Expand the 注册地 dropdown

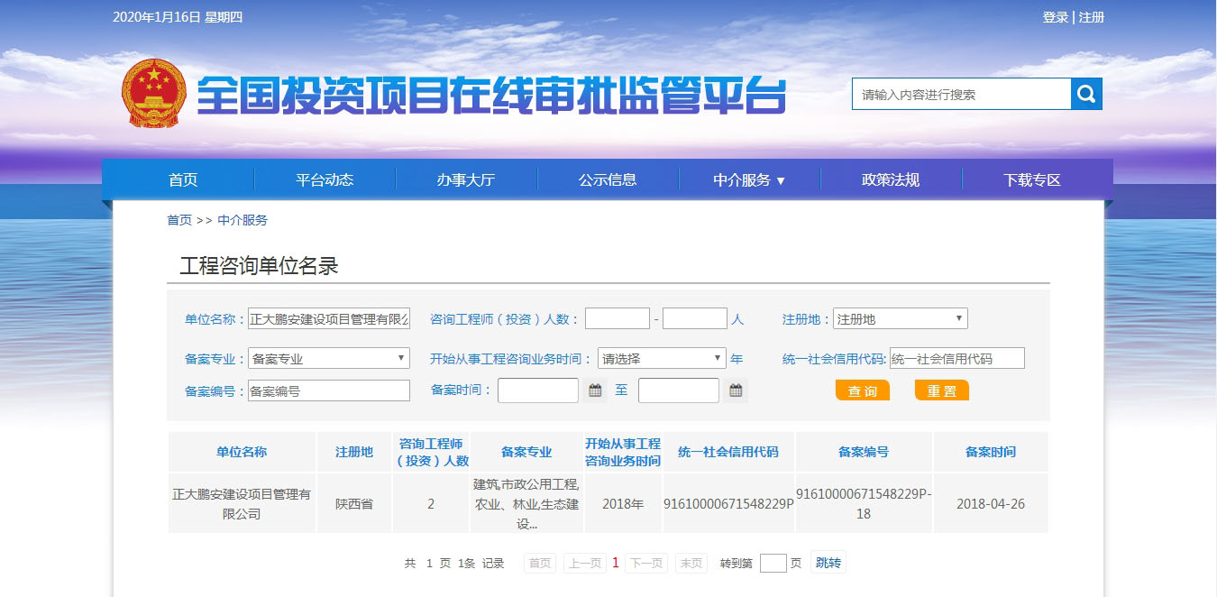900,318
